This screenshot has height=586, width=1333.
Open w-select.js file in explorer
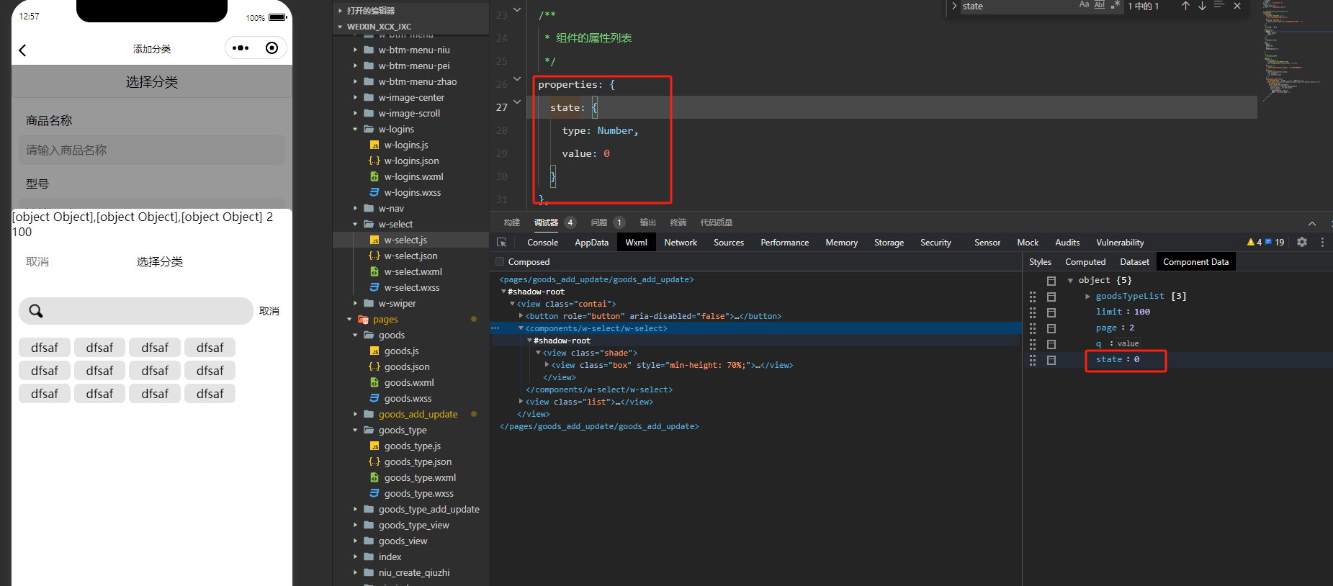click(405, 240)
